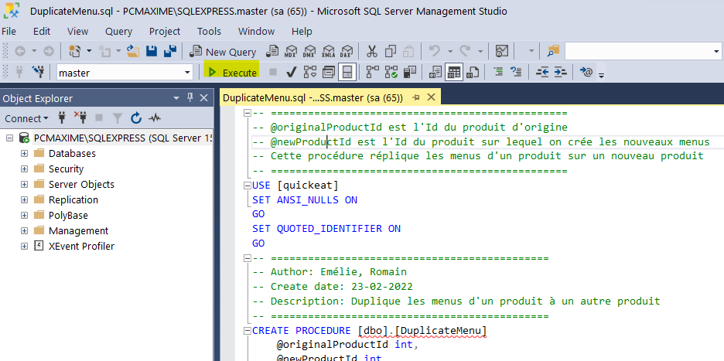Toggle Include Actual Execution Plan
This screenshot has height=361, width=724.
[372, 72]
